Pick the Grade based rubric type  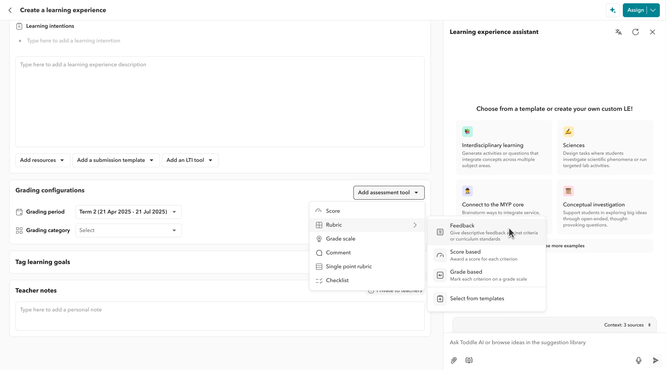[486, 275]
